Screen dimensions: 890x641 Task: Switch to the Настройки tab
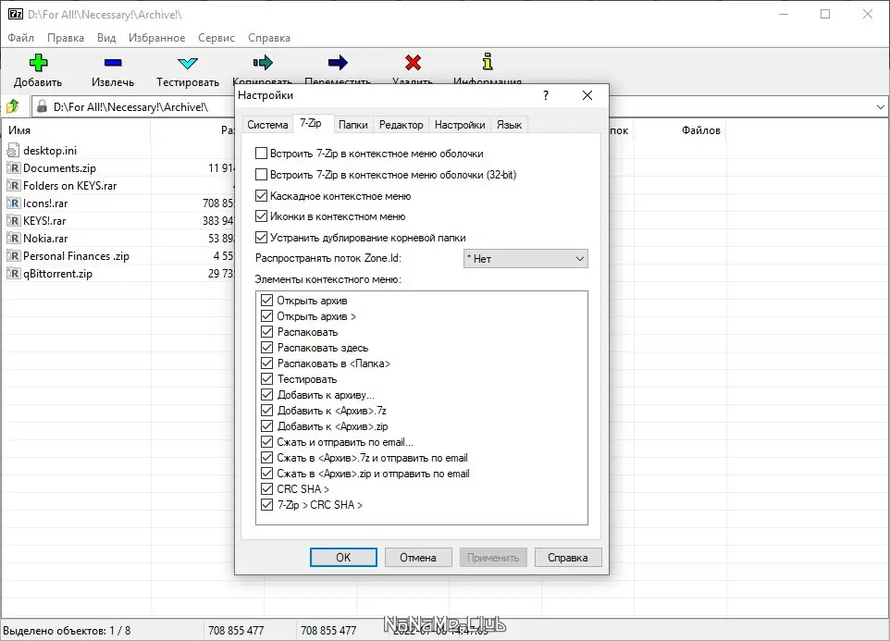click(460, 125)
